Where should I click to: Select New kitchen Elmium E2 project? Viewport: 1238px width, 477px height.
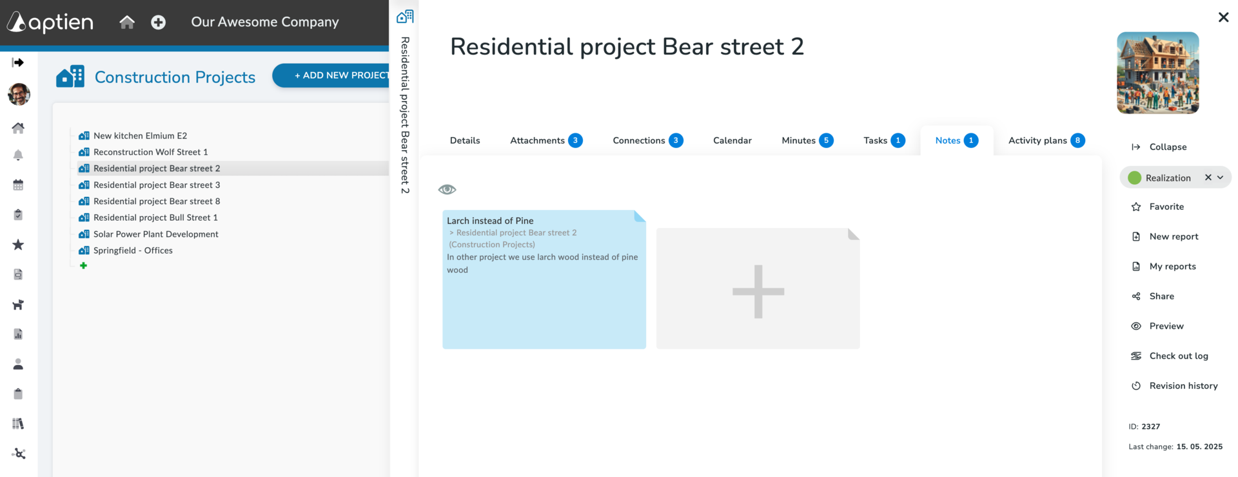tap(140, 136)
